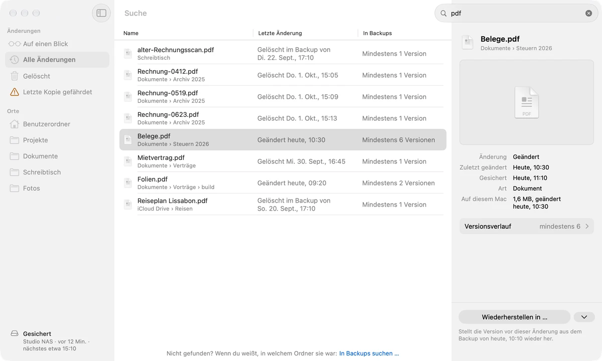Viewport: 602px width, 361px height.
Task: Click the magnifying glass search icon
Action: 443,14
